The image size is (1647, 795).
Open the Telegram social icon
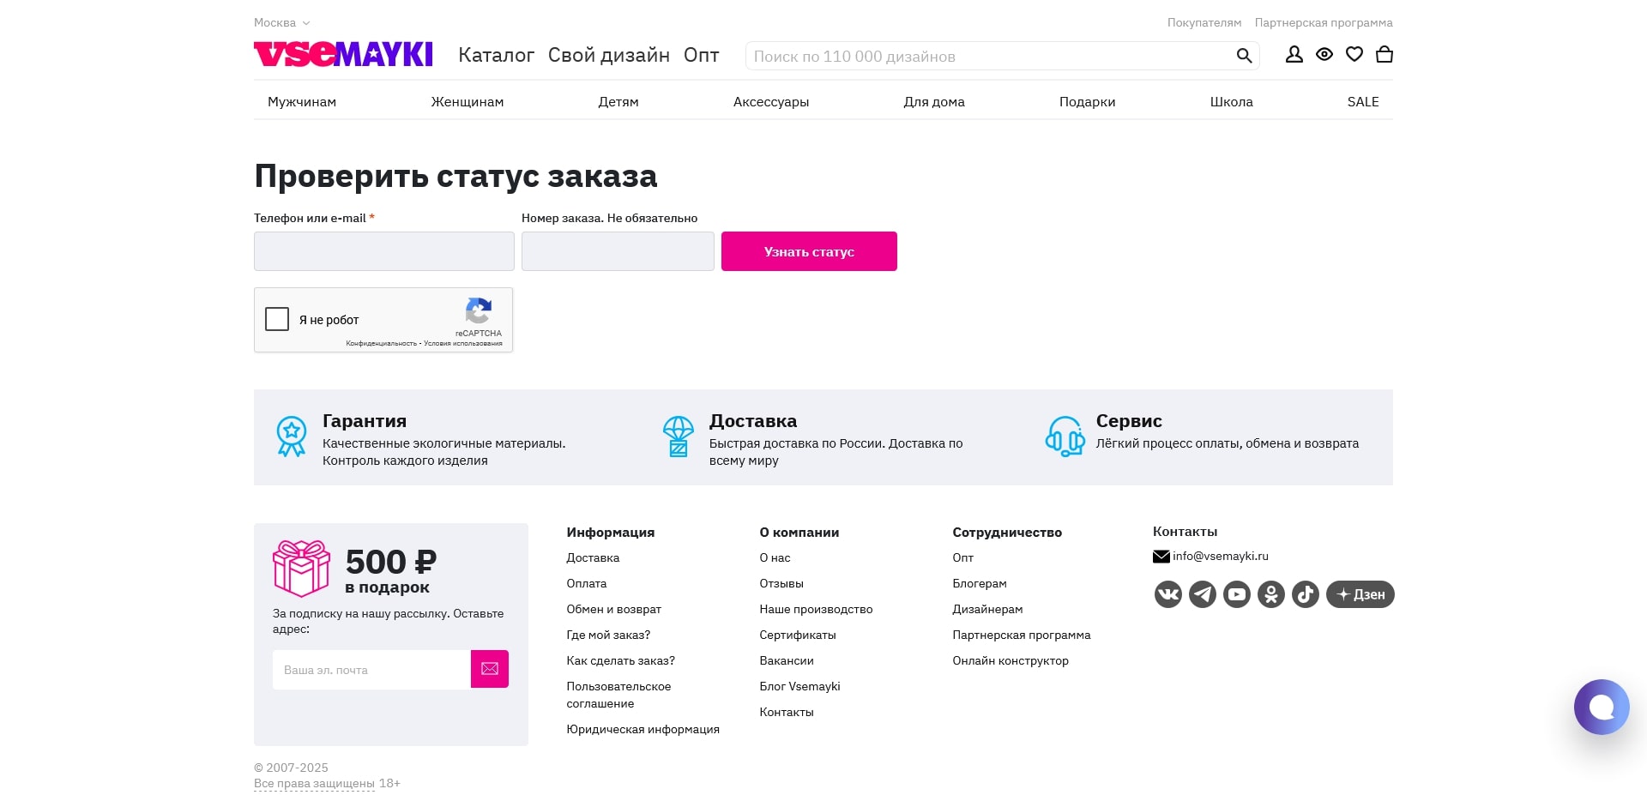click(1202, 593)
